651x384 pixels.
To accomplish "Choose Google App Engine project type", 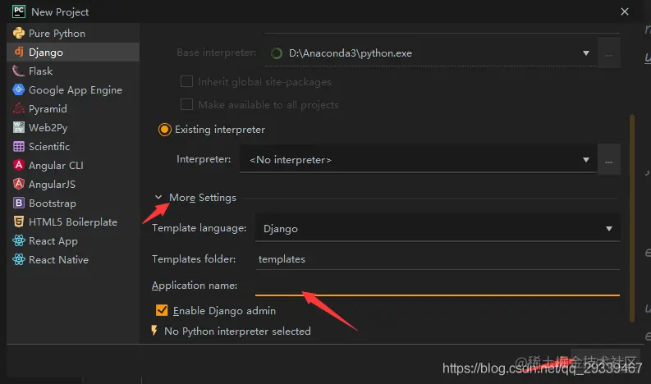I will [x=73, y=89].
